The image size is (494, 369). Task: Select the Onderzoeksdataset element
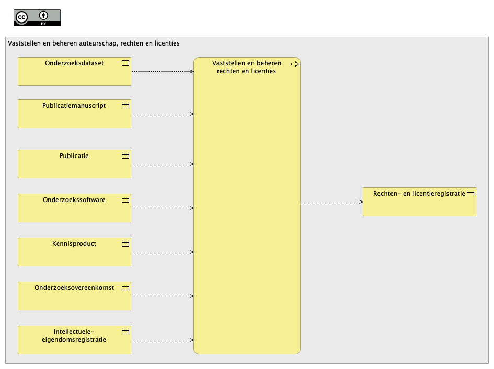pos(74,72)
